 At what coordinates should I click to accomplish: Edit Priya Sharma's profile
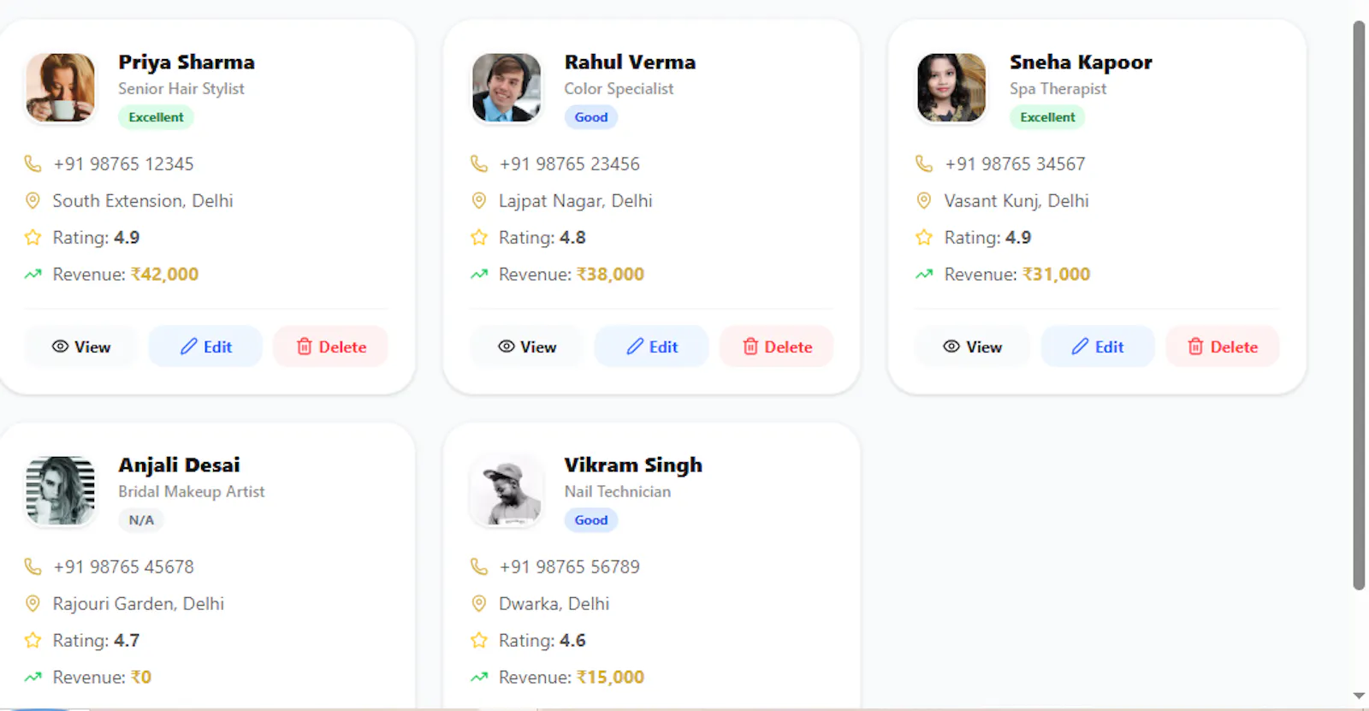(x=205, y=347)
